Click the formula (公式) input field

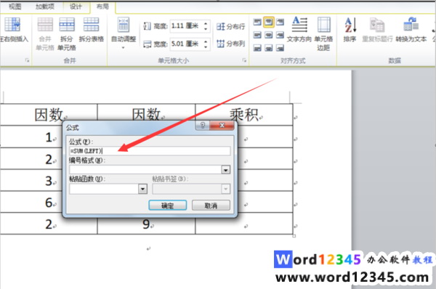tap(150, 151)
